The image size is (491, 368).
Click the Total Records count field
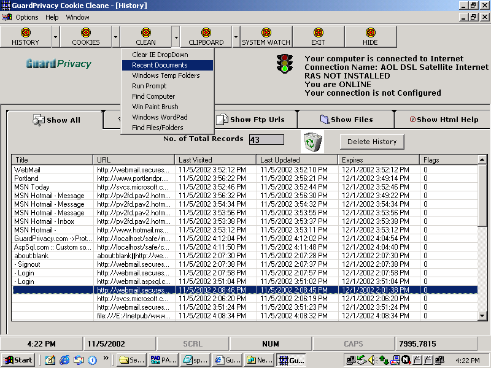266,140
